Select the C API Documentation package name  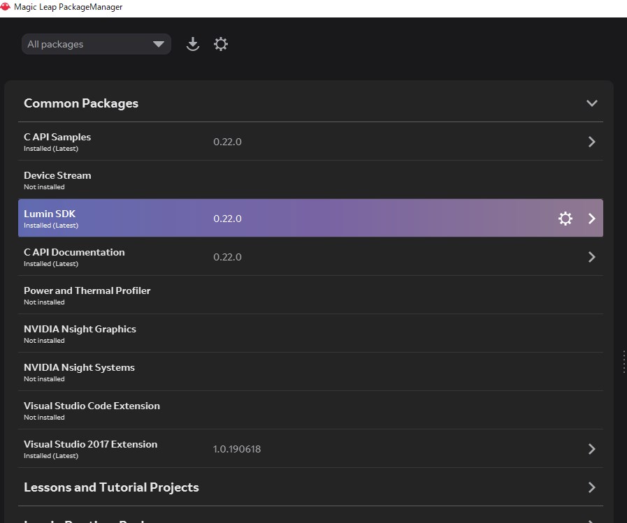74,252
